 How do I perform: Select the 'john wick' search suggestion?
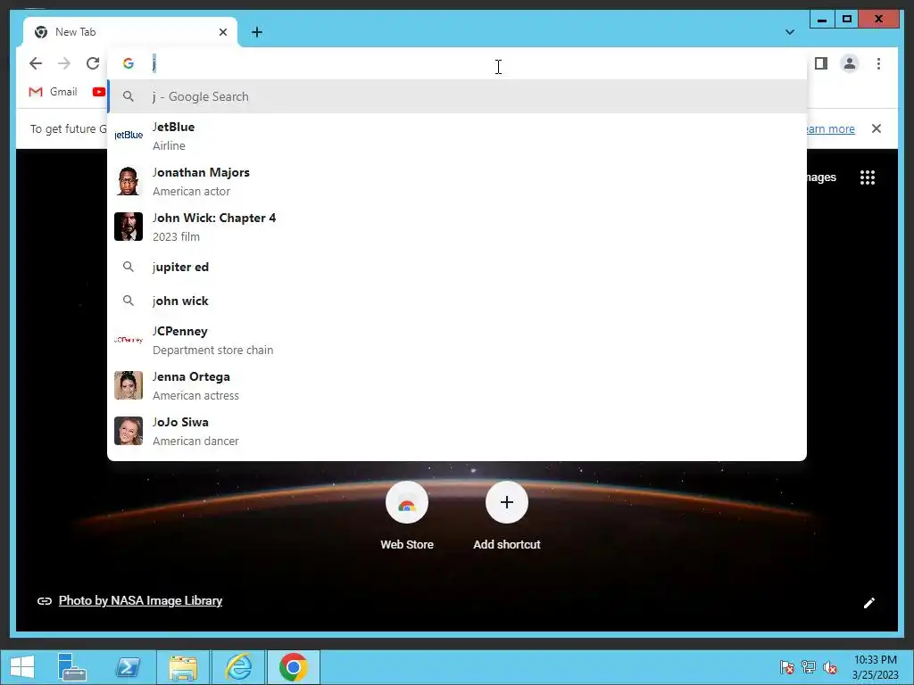(x=457, y=301)
